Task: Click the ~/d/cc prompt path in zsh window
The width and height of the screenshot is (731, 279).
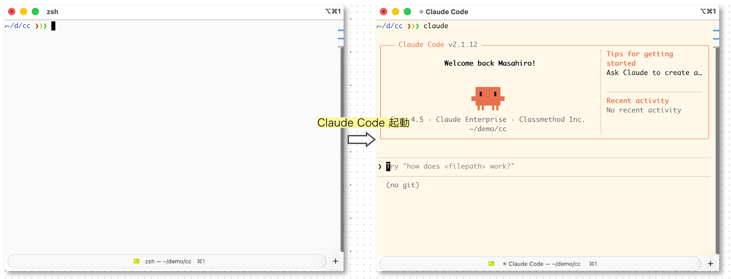Action: click(18, 26)
